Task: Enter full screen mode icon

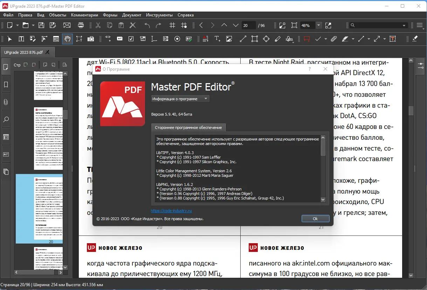Action: click(328, 25)
